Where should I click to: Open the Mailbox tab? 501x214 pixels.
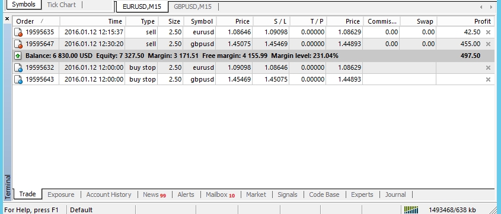[220, 194]
